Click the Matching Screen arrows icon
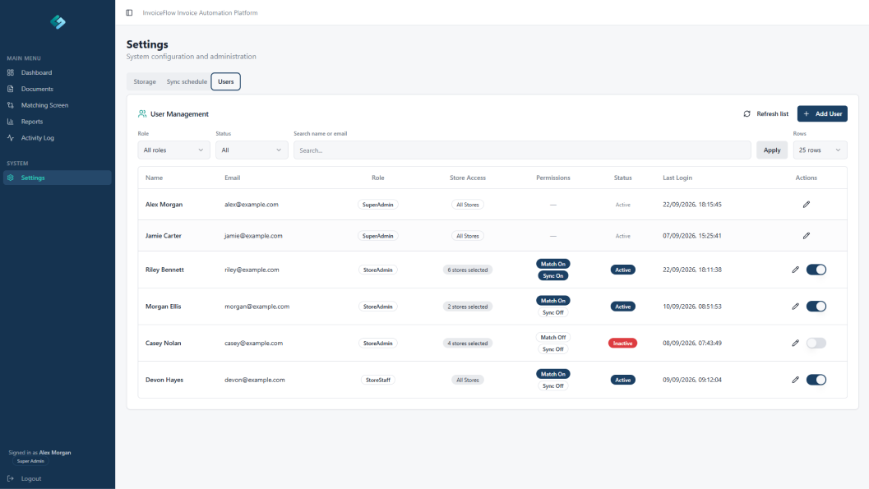 coord(11,105)
